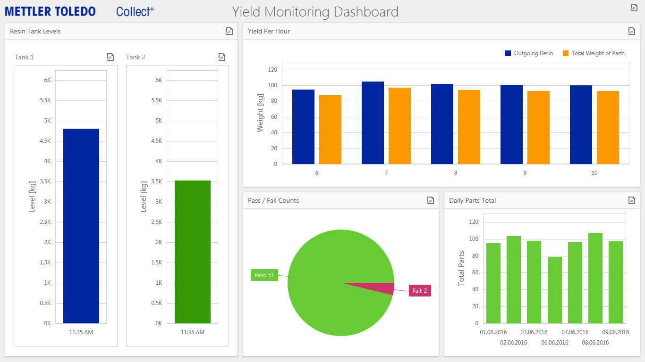Viewport: 645px width, 362px height.
Task: Select the Outgoing Resin bar for hour 7
Action: pyautogui.click(x=373, y=123)
